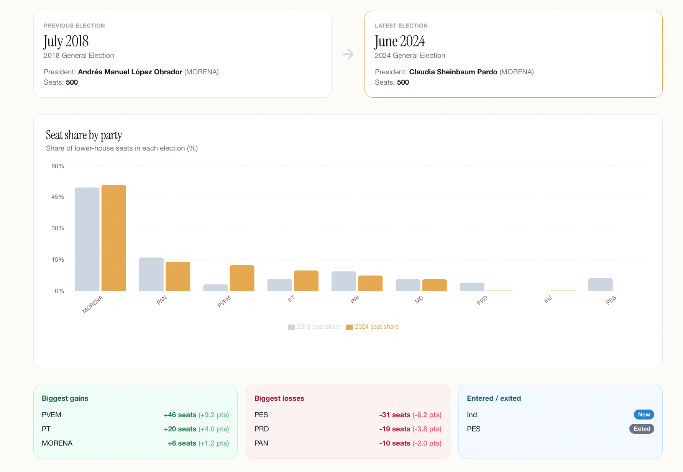Click the "Seat share by party" chart title
The image size is (683, 472).
coord(84,135)
